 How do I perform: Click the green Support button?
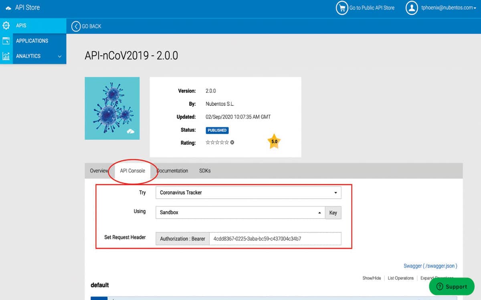tap(451, 286)
